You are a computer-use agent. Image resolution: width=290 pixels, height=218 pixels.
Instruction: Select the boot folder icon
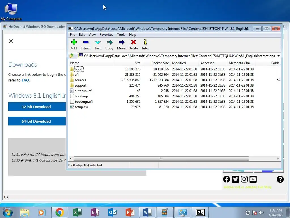(x=72, y=69)
